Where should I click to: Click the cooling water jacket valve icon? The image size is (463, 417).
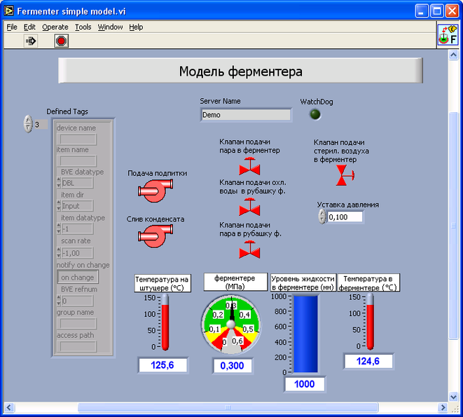pyautogui.click(x=249, y=207)
